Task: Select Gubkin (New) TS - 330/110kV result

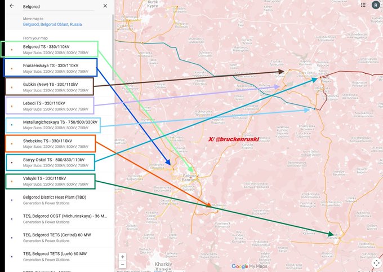Action: [59, 87]
